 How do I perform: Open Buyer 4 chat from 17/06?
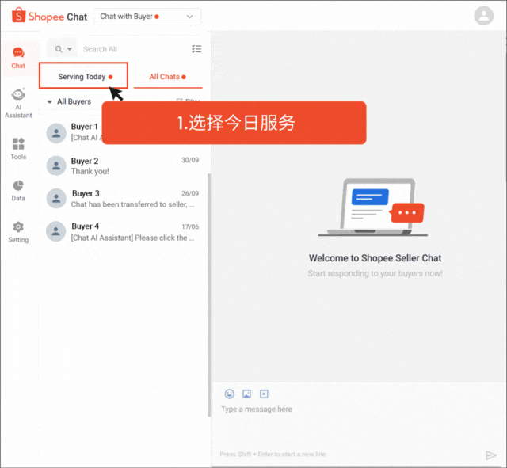tap(123, 231)
